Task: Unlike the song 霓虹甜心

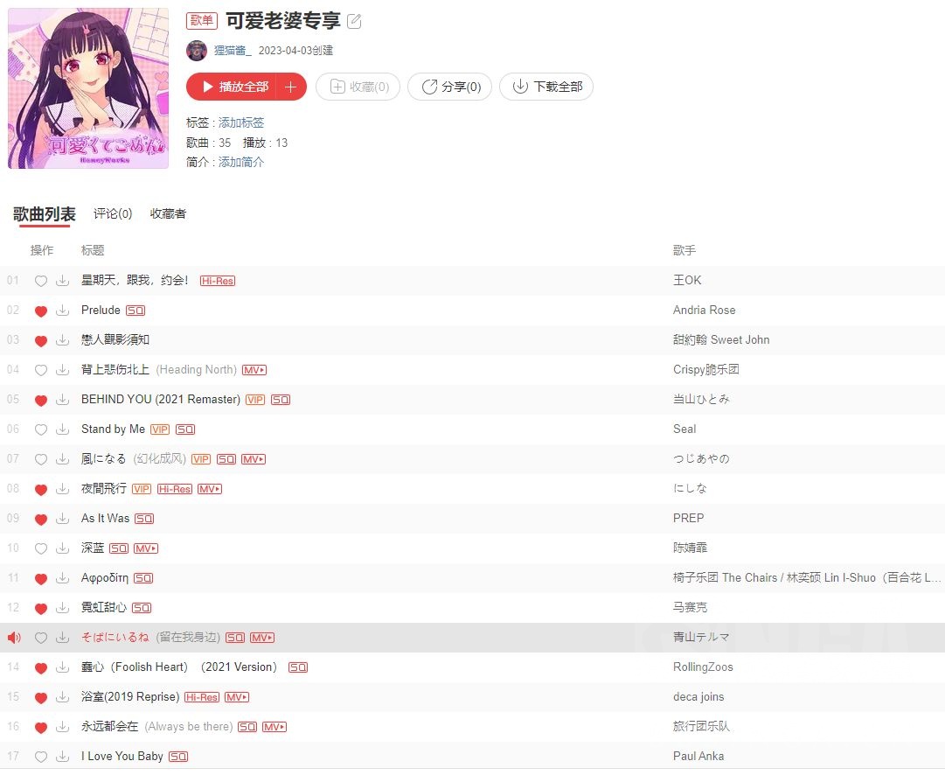Action: point(41,609)
